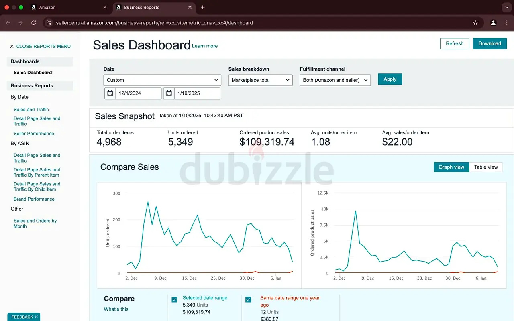514x321 pixels.
Task: Open a new browser tab
Action: tap(203, 7)
